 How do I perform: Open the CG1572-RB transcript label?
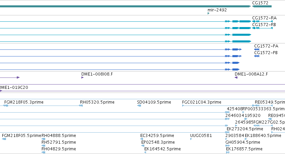tap(264, 25)
